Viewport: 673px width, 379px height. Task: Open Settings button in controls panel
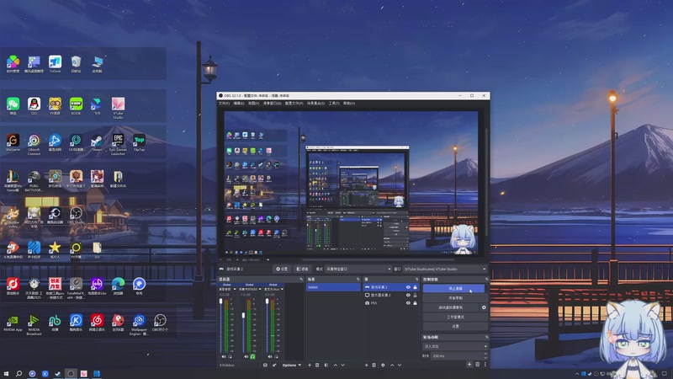pos(455,326)
